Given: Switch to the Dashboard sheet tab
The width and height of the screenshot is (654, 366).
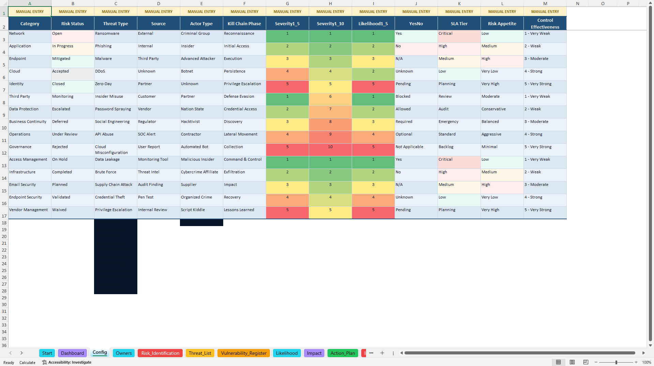Looking at the screenshot, I should pyautogui.click(x=72, y=353).
